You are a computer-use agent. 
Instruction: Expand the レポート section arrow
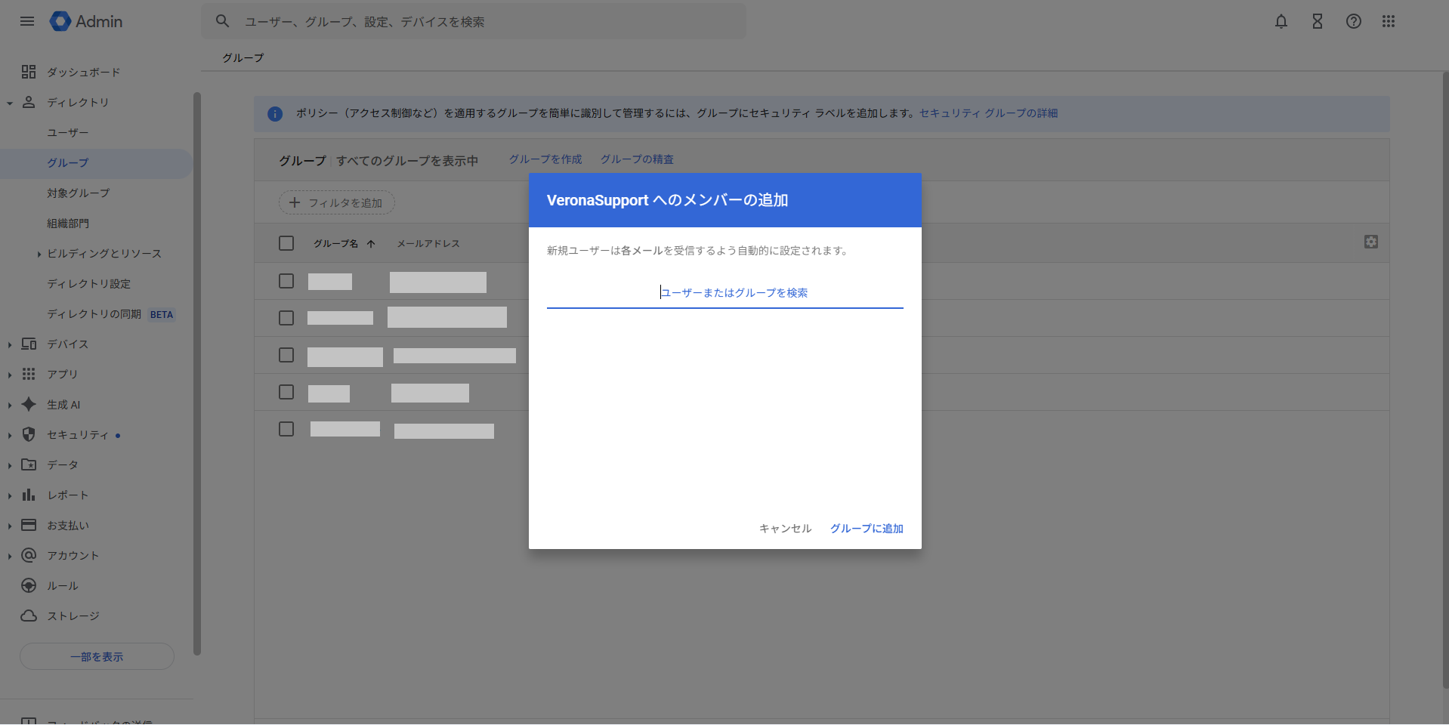click(10, 495)
